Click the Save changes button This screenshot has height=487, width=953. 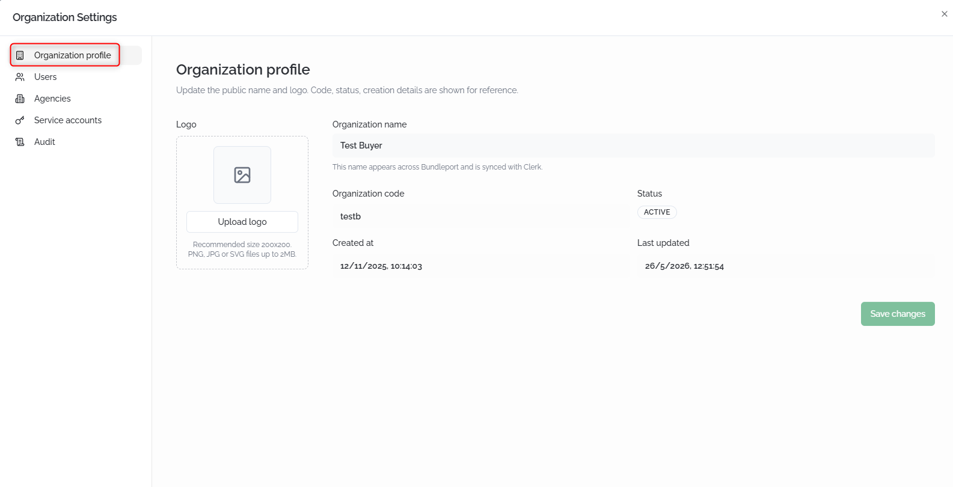click(x=898, y=314)
